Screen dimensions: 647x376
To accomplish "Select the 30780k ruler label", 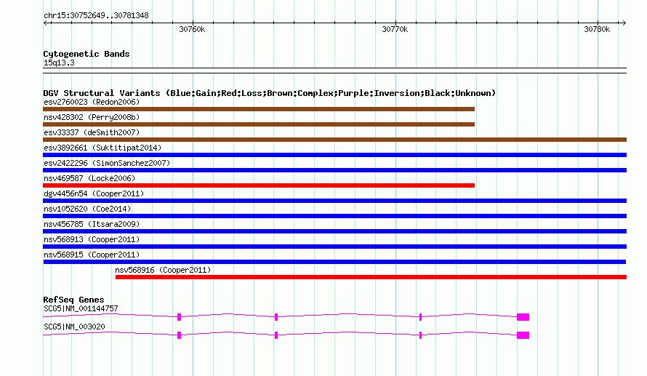I will (597, 29).
